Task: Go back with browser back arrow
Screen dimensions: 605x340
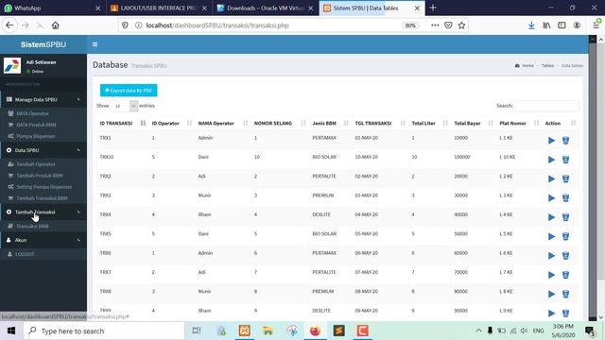Action: pyautogui.click(x=9, y=25)
